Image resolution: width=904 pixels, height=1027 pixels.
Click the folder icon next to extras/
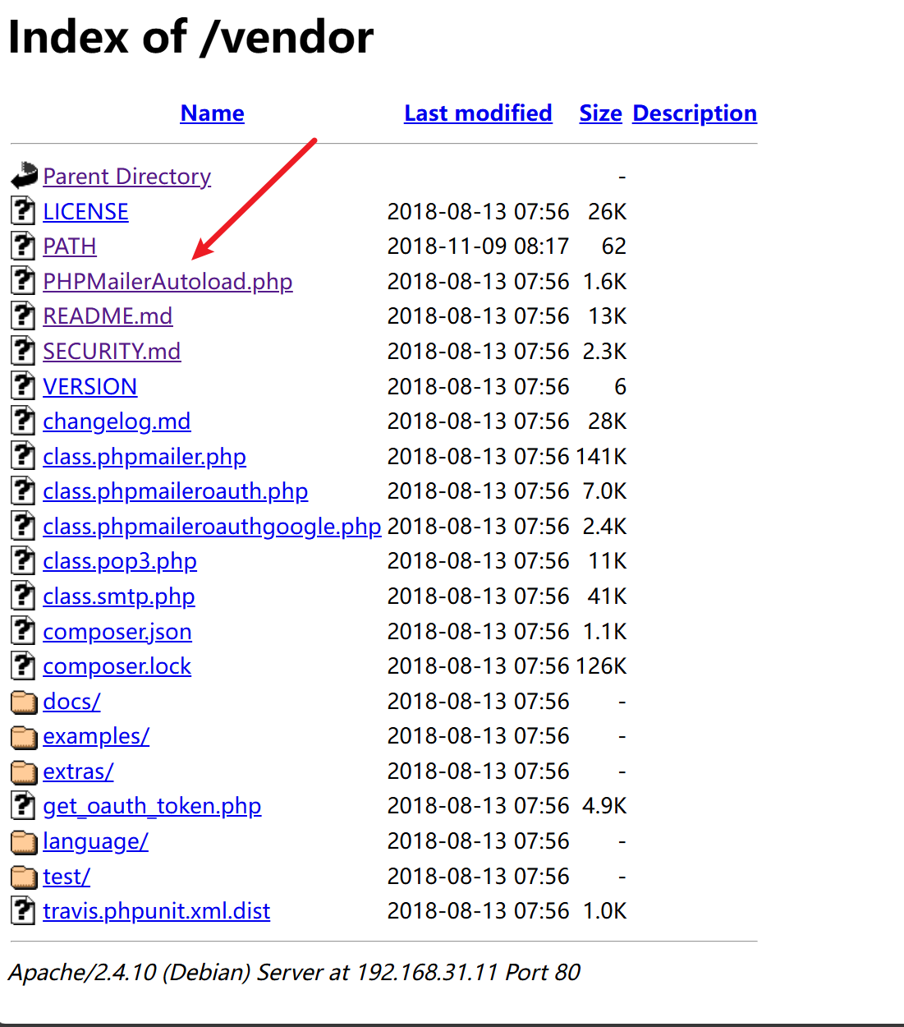point(25,771)
